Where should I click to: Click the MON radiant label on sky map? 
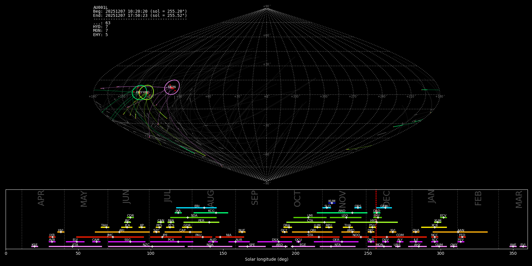172,87
